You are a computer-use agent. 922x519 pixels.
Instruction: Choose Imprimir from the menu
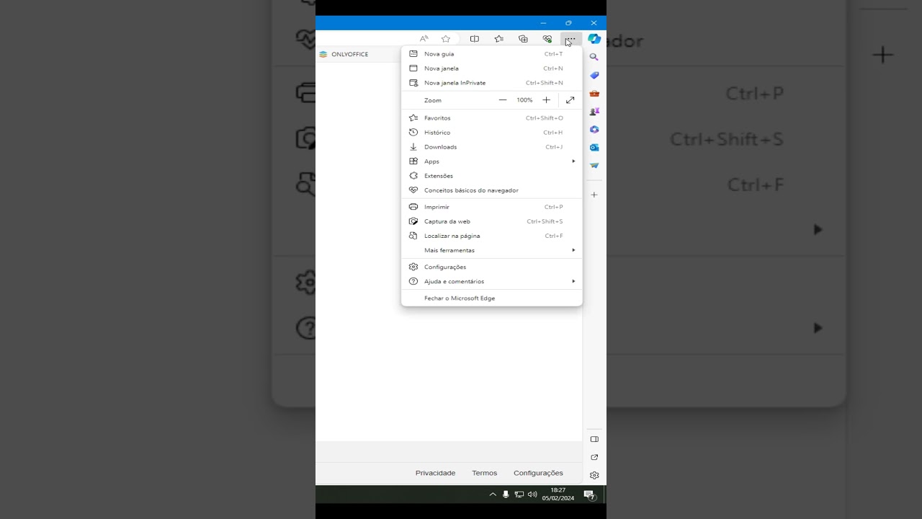coord(492,207)
